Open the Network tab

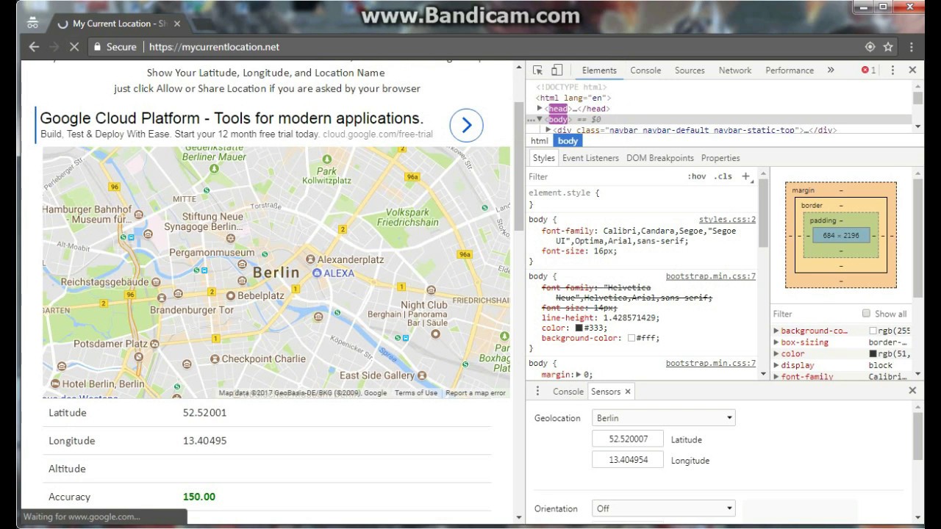[x=735, y=71]
